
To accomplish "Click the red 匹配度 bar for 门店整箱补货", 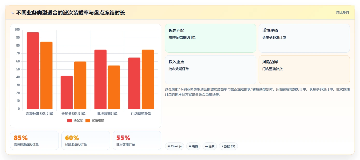I will pos(134,83).
